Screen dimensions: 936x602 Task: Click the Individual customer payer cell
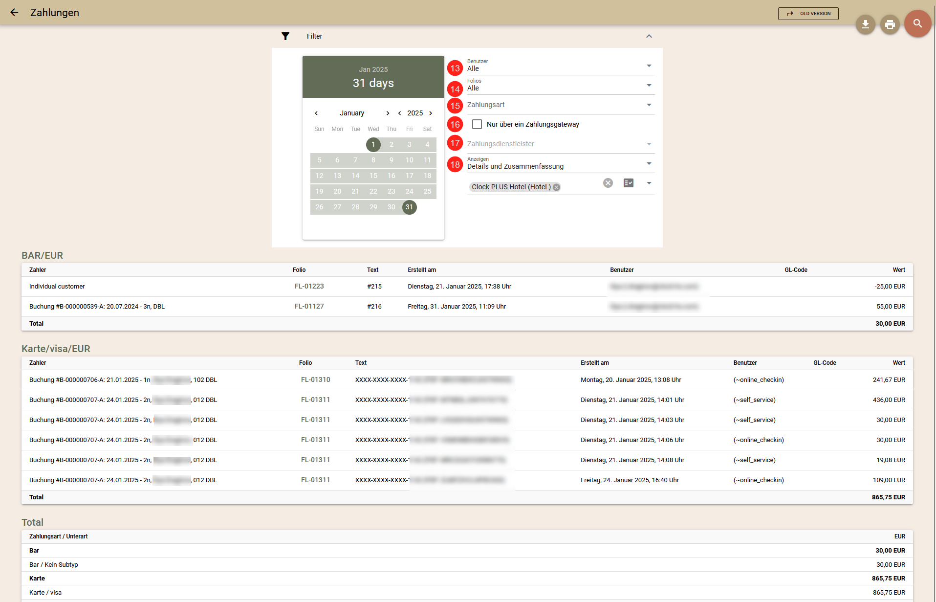57,287
